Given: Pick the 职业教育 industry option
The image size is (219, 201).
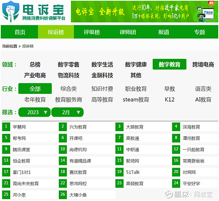Looking at the screenshot, I should (136, 89).
